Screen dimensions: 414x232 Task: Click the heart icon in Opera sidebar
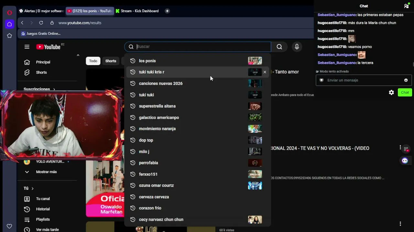(9, 226)
